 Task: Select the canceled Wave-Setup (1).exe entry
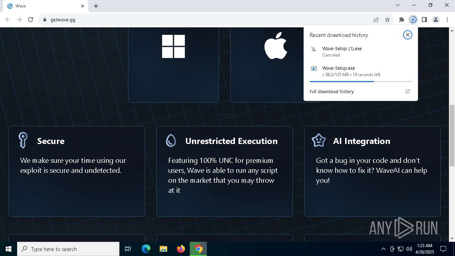[361, 52]
